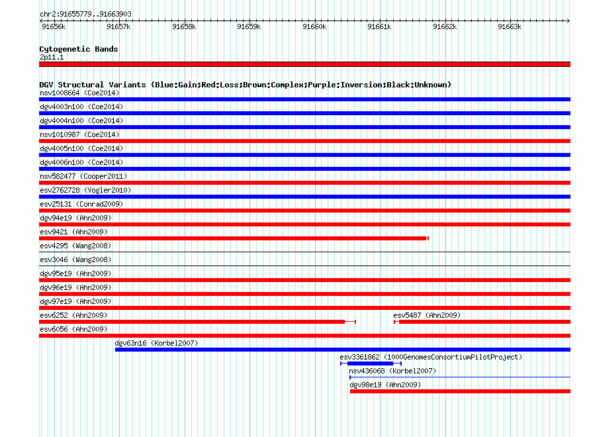Viewport: 589px width, 437px height.
Task: Click the blue gain bar of dgv4003n100
Action: pyautogui.click(x=304, y=113)
